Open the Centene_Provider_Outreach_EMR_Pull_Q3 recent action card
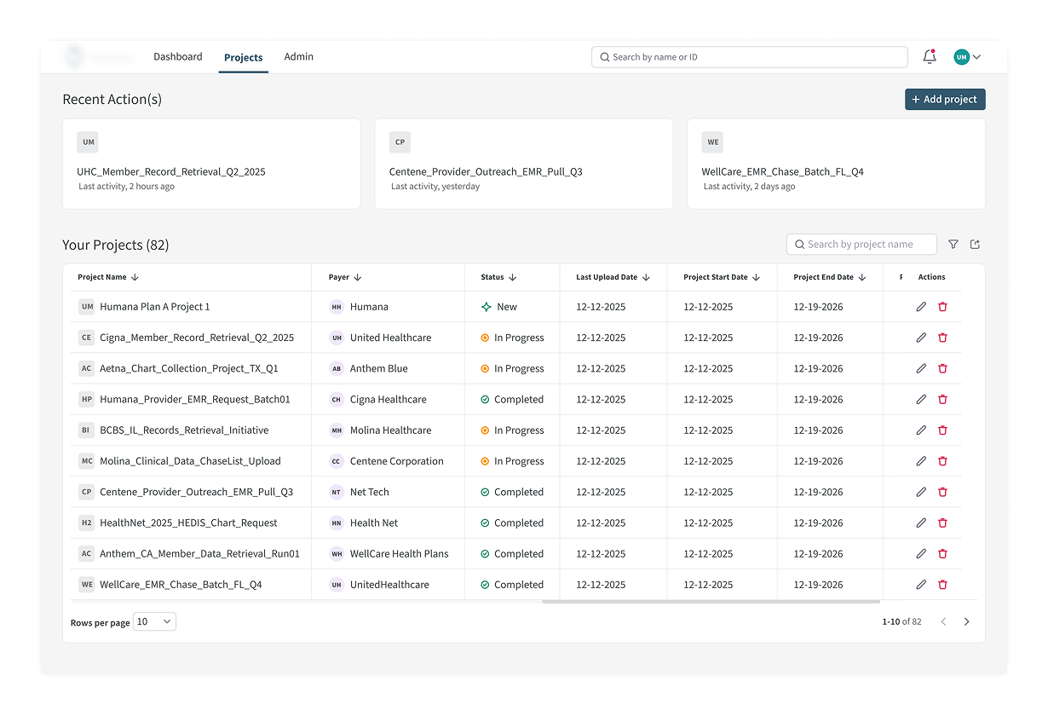The height and width of the screenshot is (716, 1048). [523, 164]
